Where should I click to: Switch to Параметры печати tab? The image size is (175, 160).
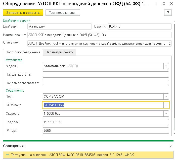tap(60, 52)
